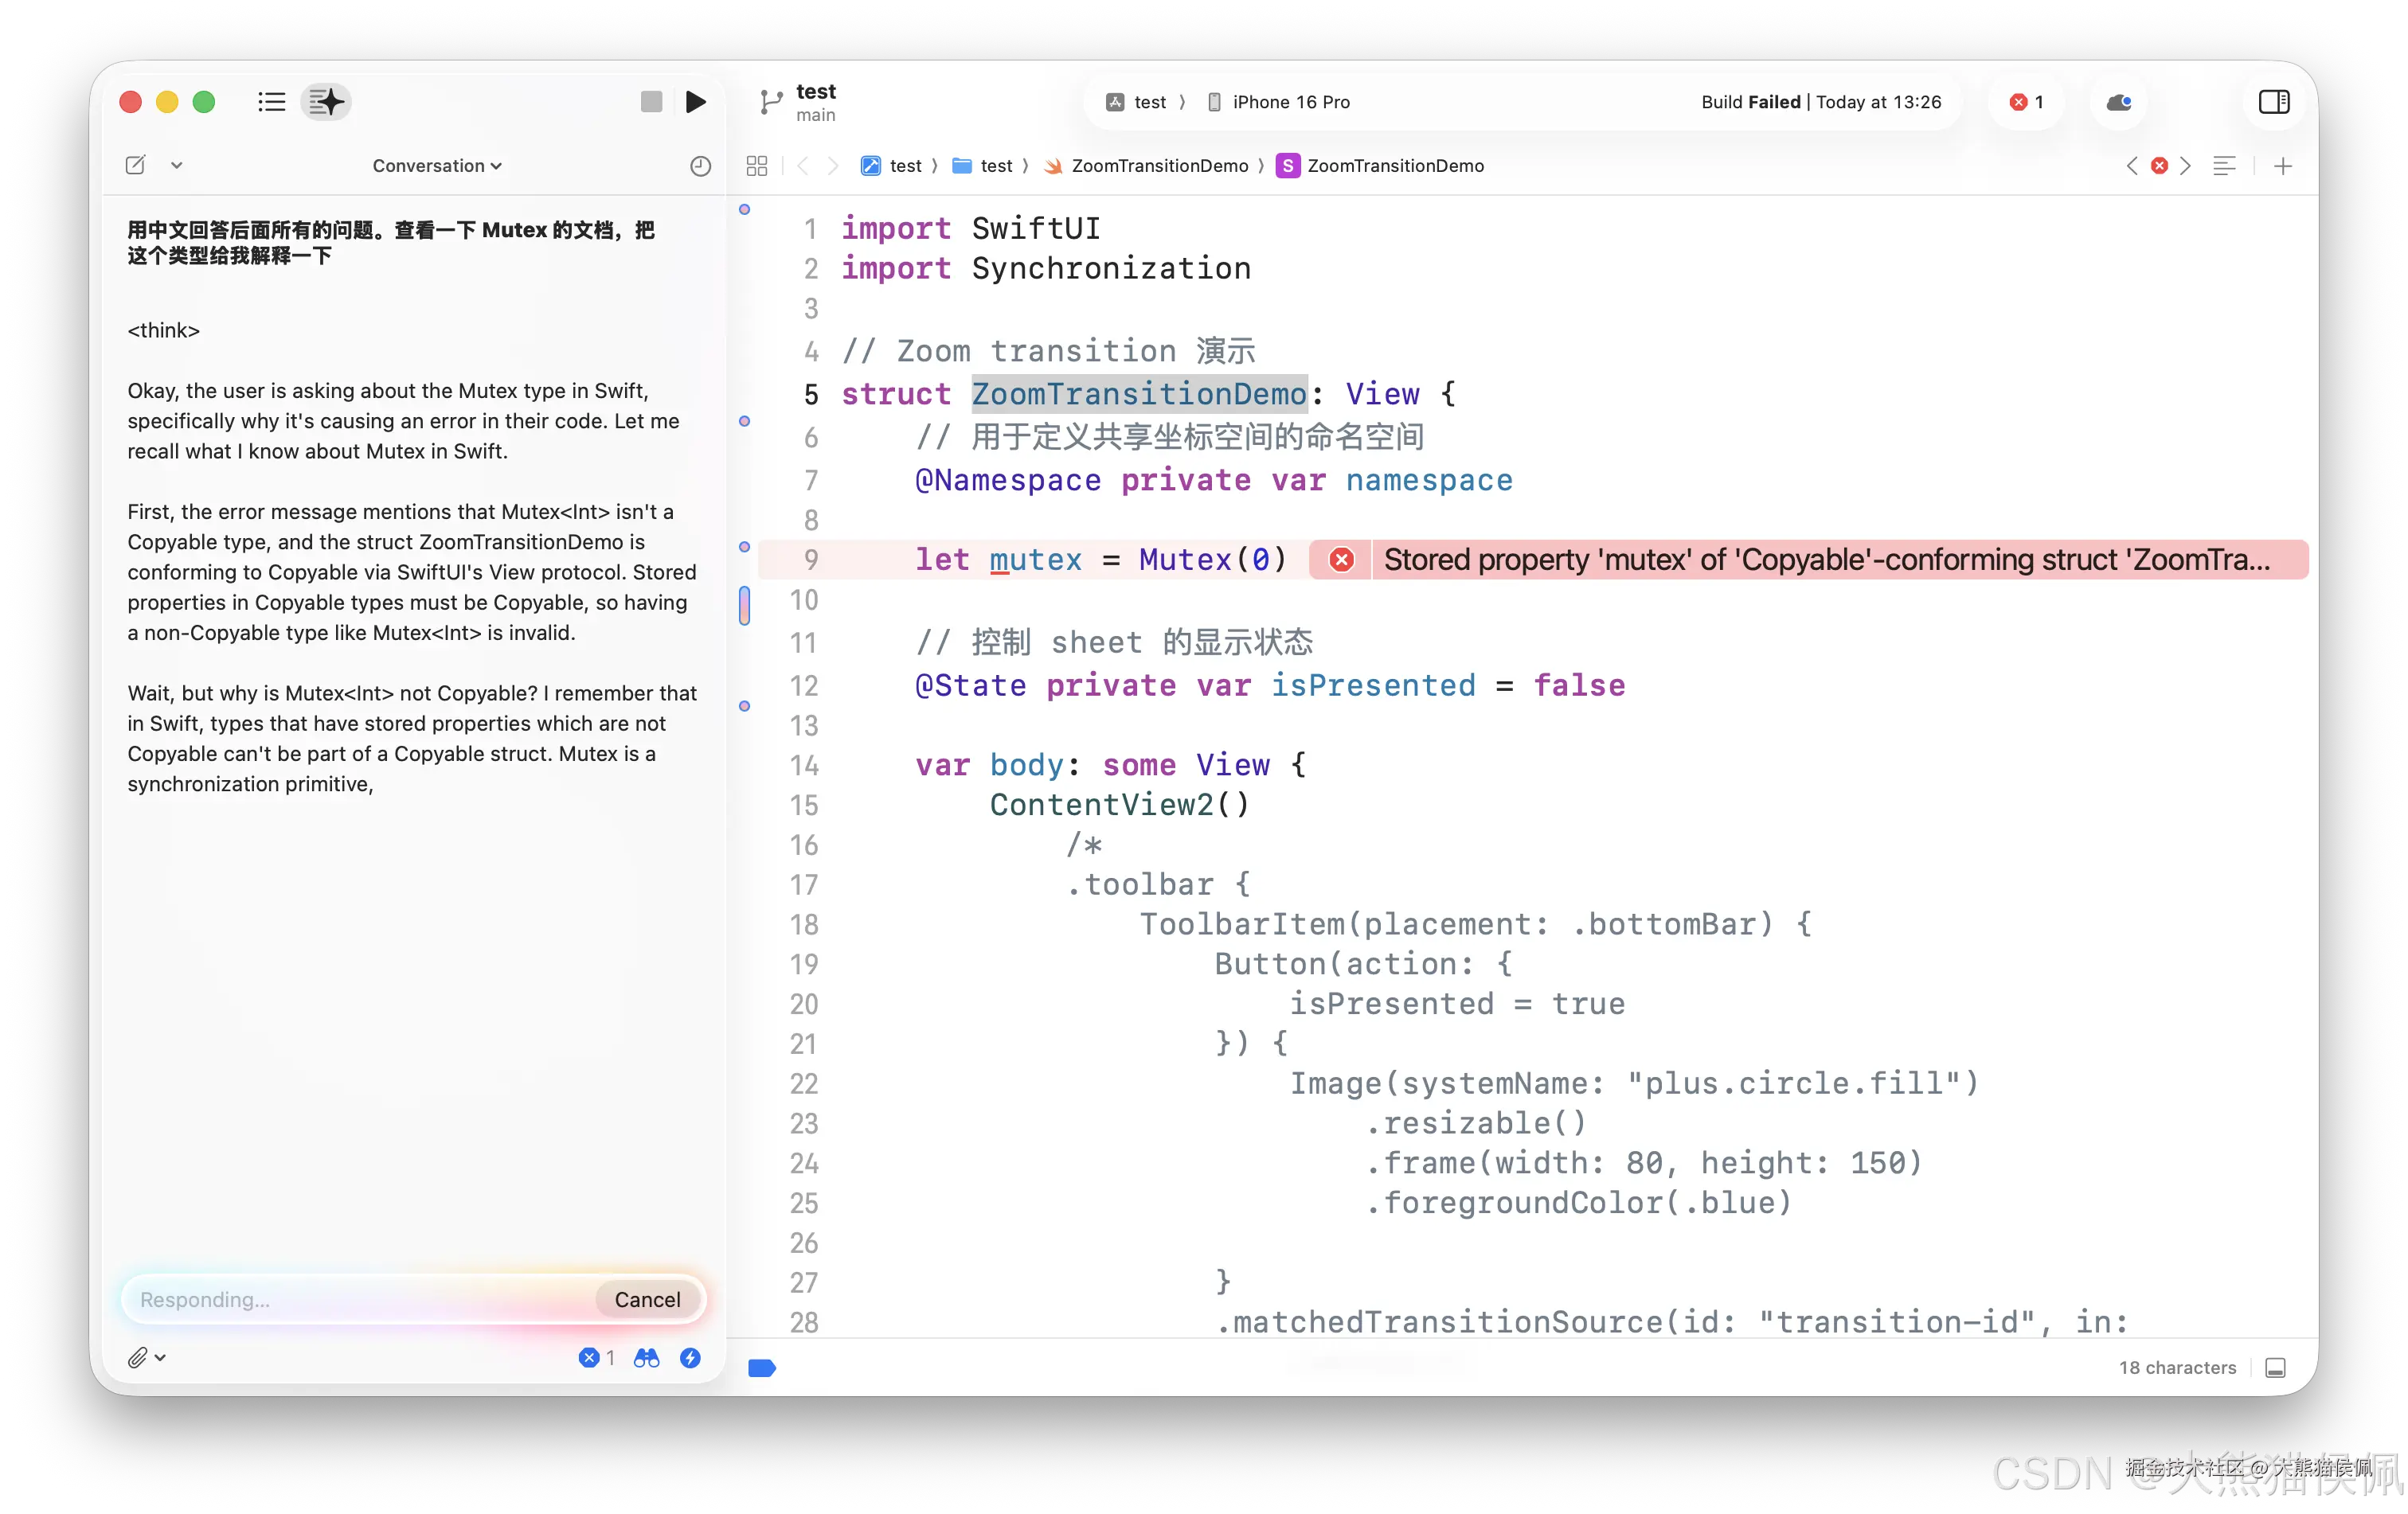The image size is (2408, 1514).
Task: Toggle the coding assistant sparkle panel
Action: [326, 102]
